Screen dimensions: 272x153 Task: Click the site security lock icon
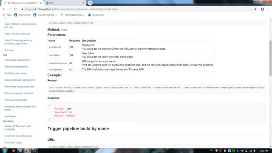tap(22, 9)
